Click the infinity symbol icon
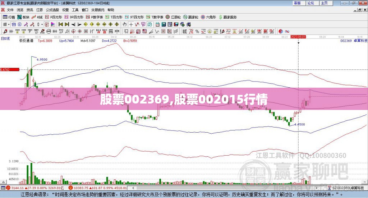The height and width of the screenshot is (198, 368). tap(287, 31)
